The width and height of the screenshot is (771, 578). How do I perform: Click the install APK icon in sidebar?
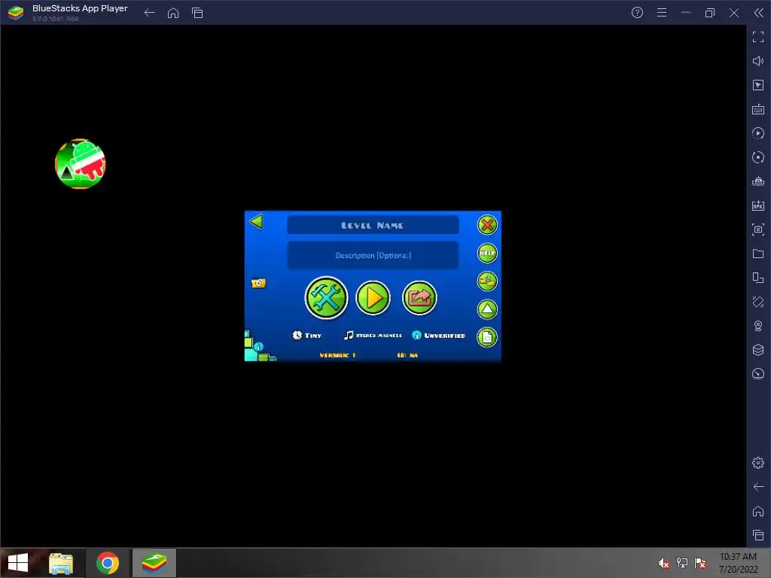[x=758, y=205]
